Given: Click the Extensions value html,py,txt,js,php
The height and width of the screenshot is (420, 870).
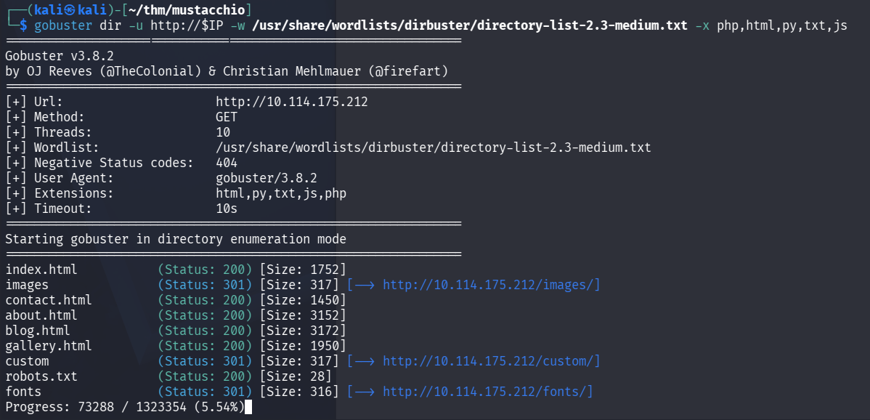Looking at the screenshot, I should (281, 193).
